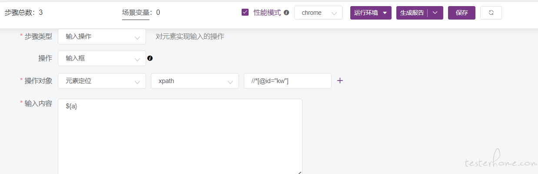Screen dimensions: 538x174
Task: Toggle the 性能模式 checkbox
Action: tap(245, 13)
